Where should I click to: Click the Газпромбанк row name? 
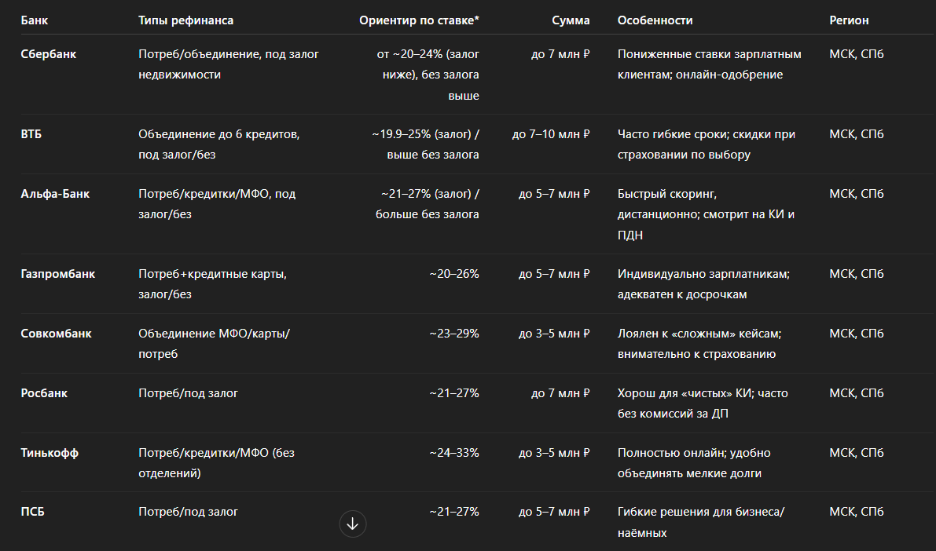tap(57, 274)
